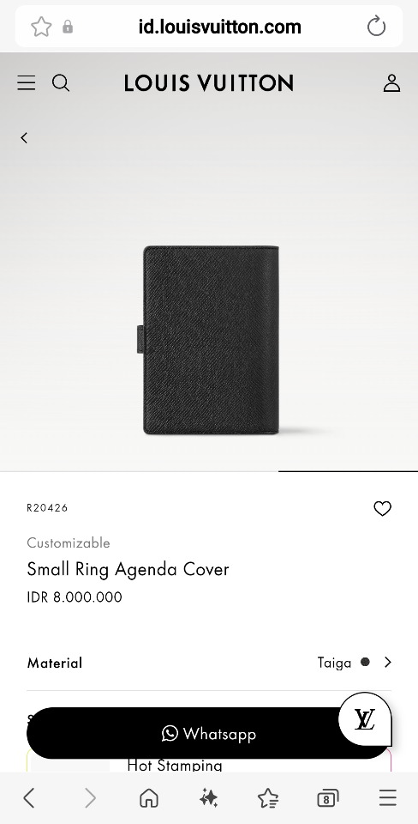
Task: Open the floating LV logo chat bubble
Action: [365, 719]
